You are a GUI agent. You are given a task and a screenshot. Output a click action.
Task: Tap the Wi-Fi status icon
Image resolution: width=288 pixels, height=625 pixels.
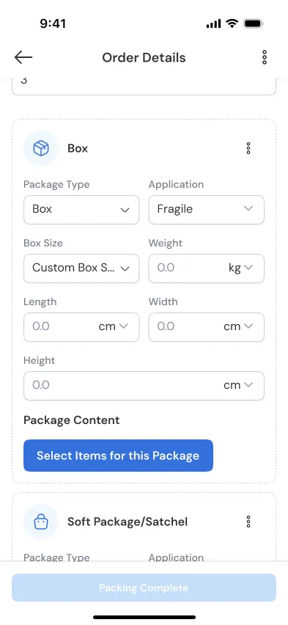[232, 23]
